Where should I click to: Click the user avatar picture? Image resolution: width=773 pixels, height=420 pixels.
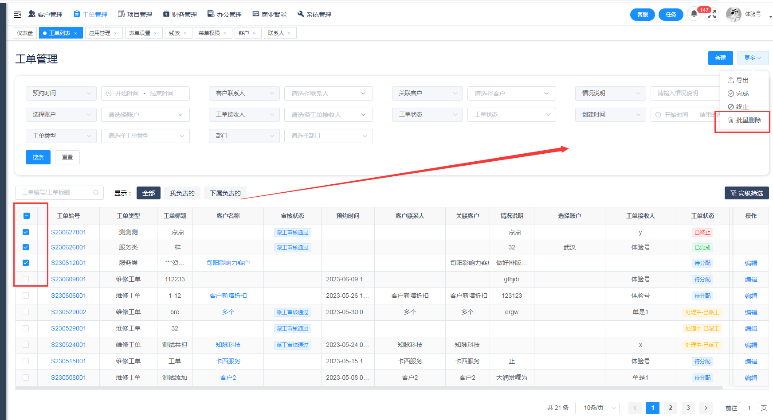(733, 14)
